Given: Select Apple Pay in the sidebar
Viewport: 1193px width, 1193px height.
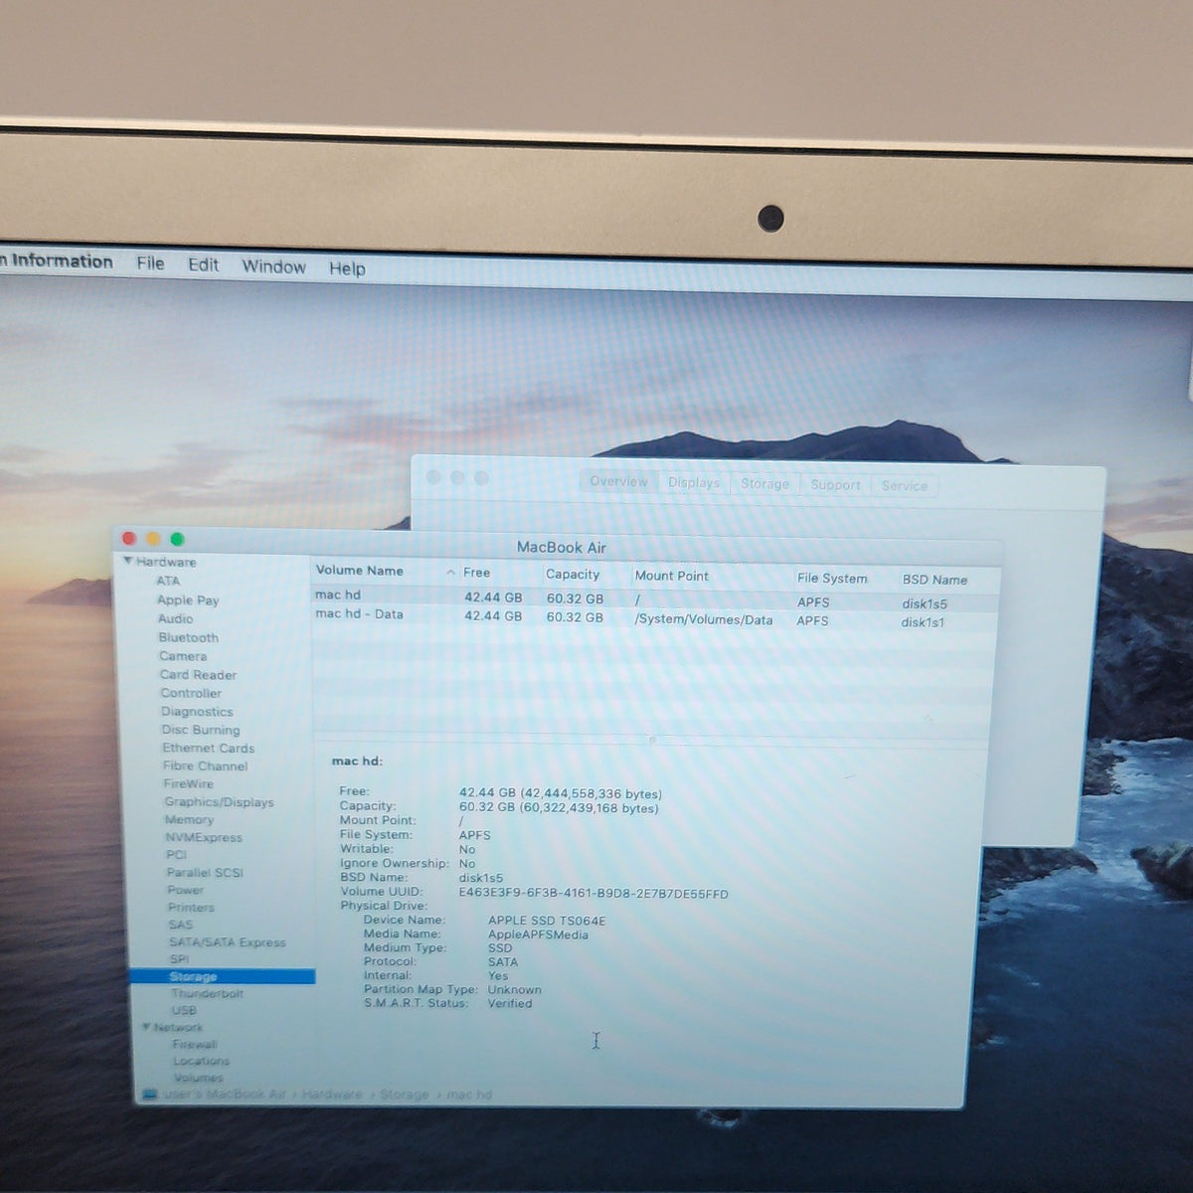Looking at the screenshot, I should coord(188,599).
